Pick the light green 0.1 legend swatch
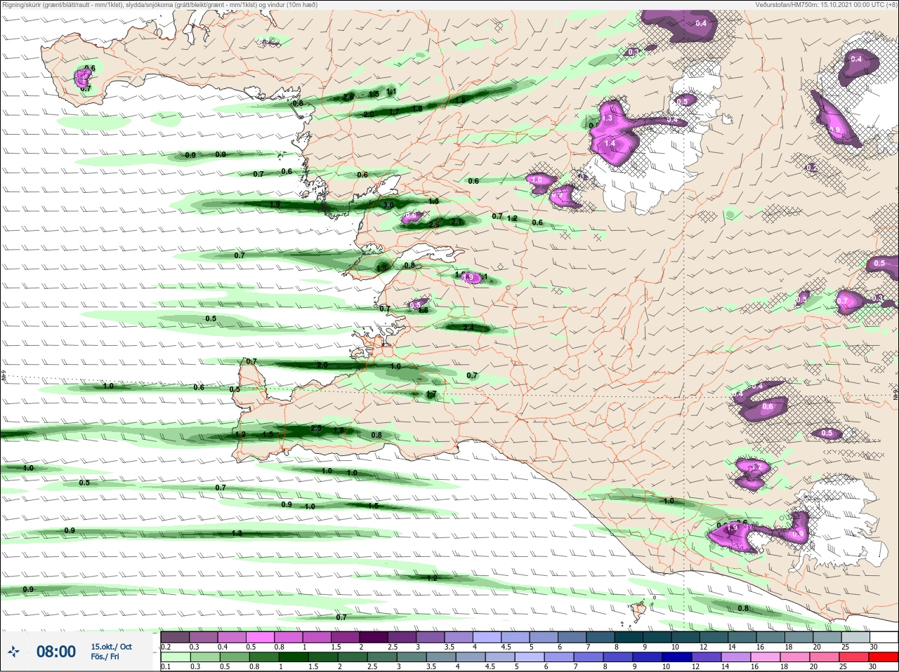This screenshot has width=899, height=672. [175, 657]
